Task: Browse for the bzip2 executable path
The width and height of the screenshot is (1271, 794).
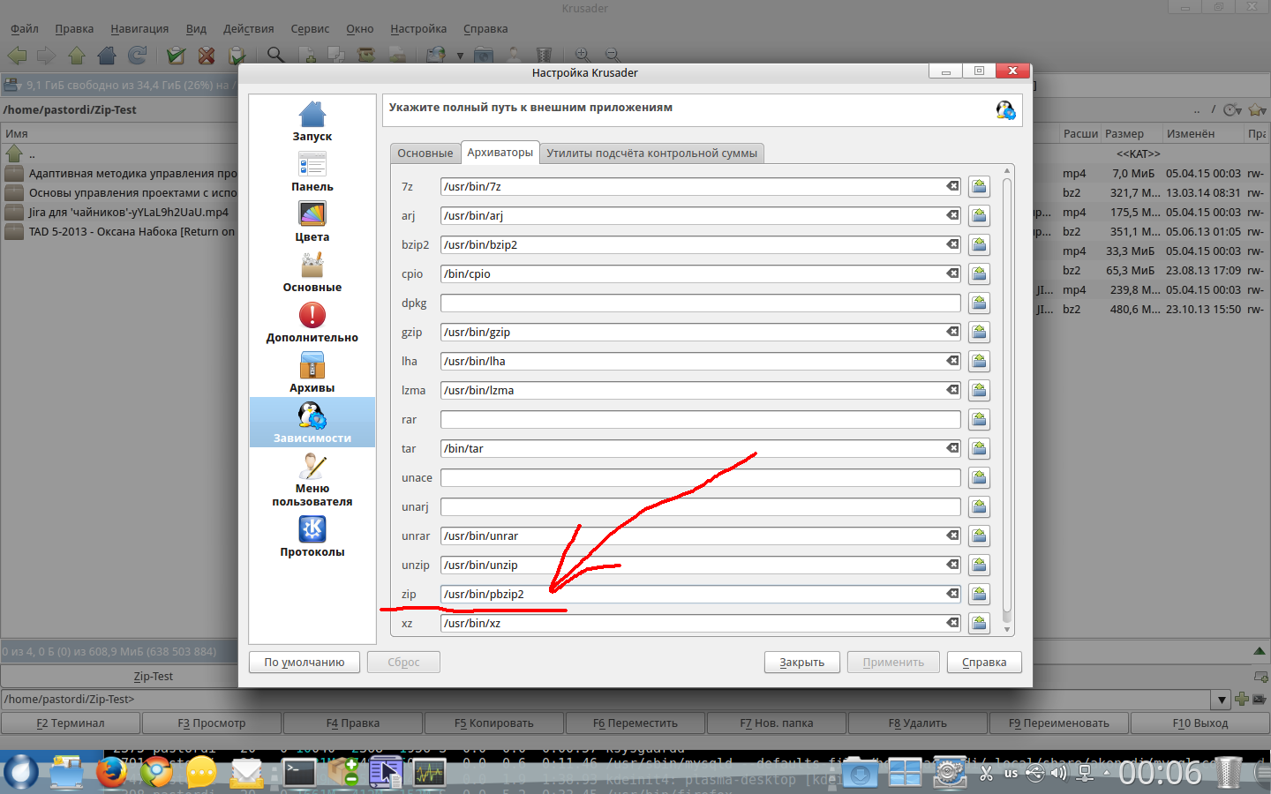Action: tap(979, 244)
